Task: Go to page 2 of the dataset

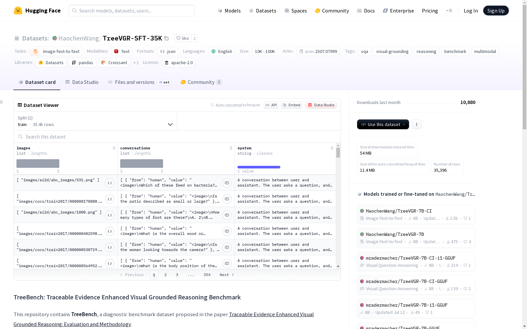Action: (165, 275)
